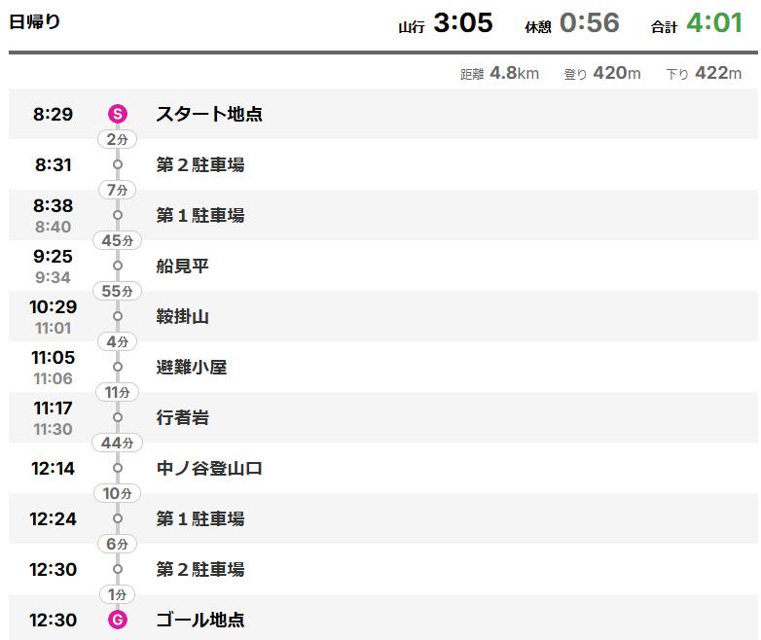Viewport: 761px width, 640px height.
Task: Click the waypoint dot beside 船見平
Action: [x=118, y=266]
